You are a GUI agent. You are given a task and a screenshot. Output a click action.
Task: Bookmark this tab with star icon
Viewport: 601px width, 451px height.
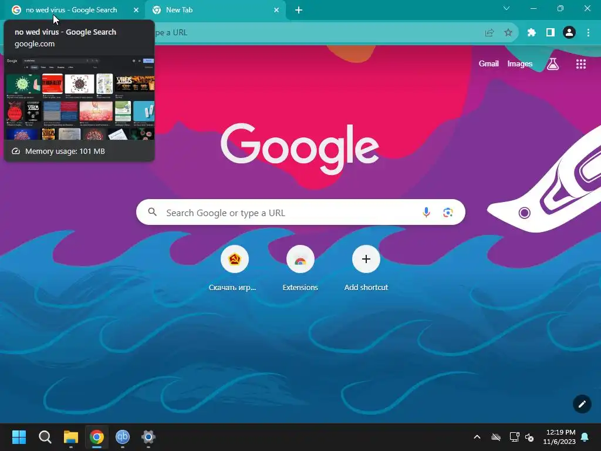pyautogui.click(x=508, y=33)
